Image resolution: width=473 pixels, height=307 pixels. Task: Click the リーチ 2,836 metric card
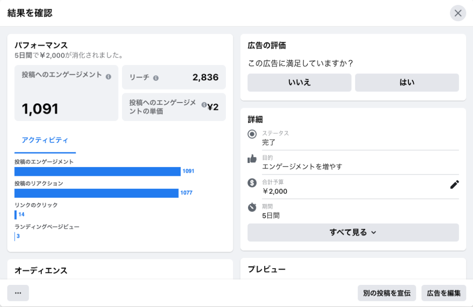click(174, 77)
